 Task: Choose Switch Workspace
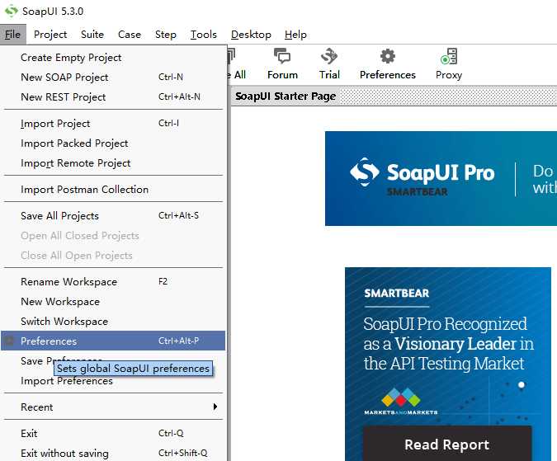tap(113, 322)
